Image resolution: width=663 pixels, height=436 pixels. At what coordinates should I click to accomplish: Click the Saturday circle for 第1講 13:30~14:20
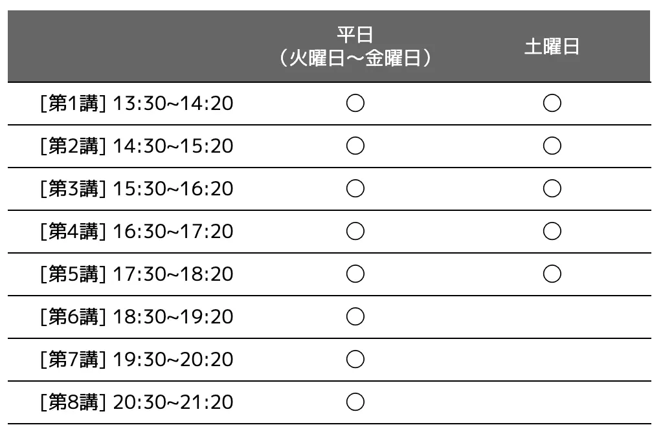tap(552, 103)
